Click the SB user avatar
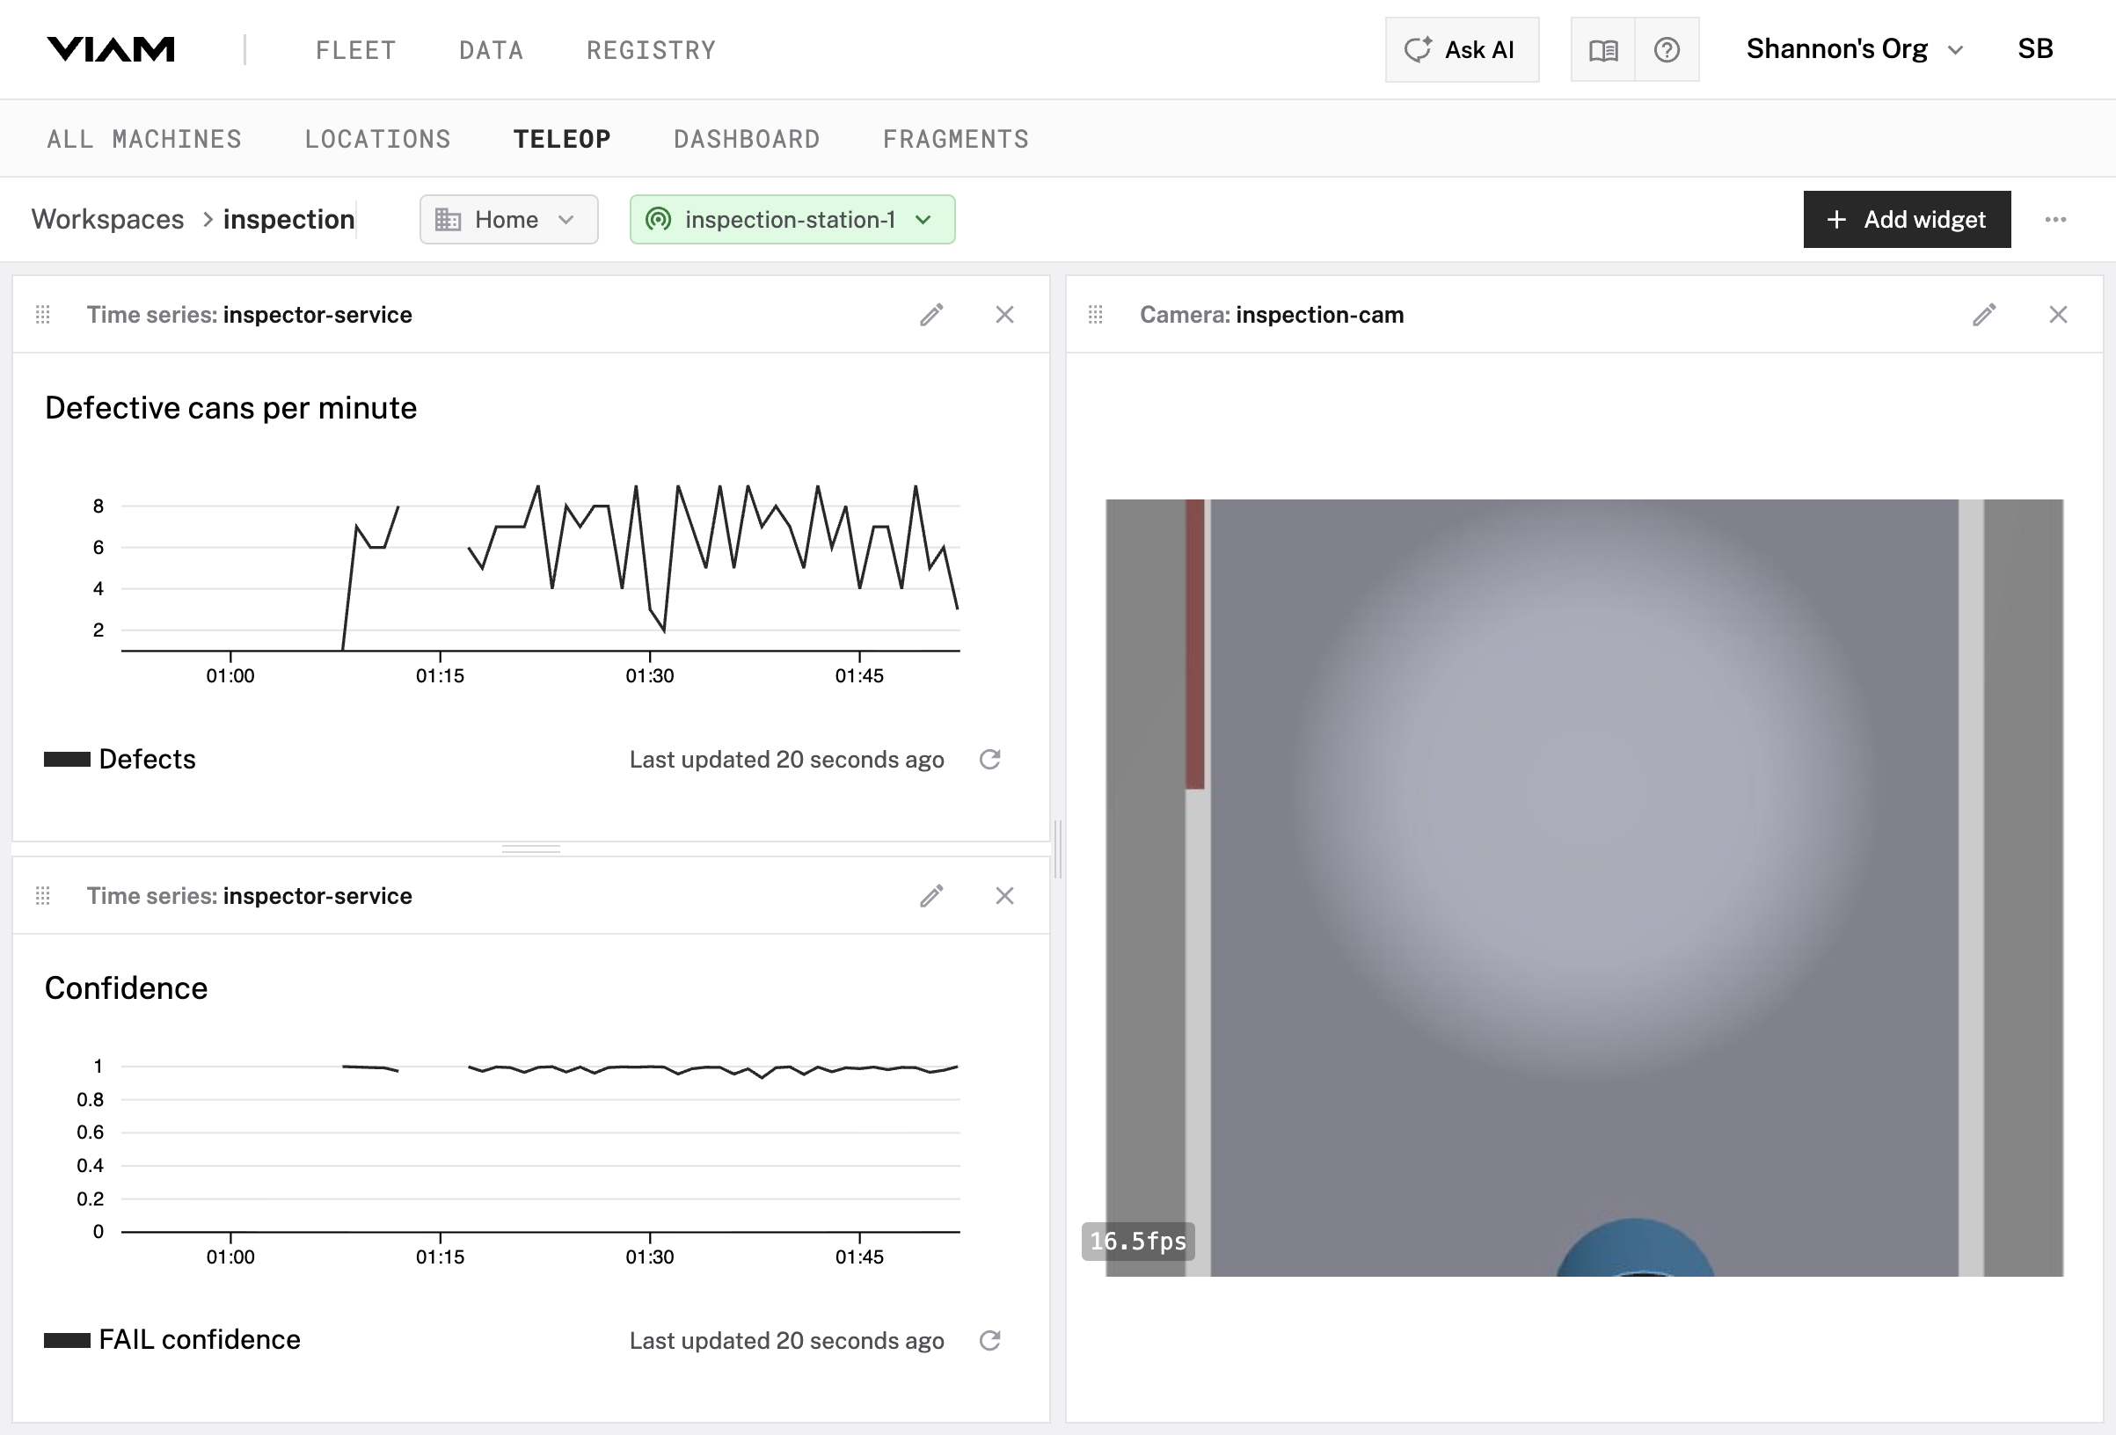The image size is (2116, 1435). point(2036,48)
